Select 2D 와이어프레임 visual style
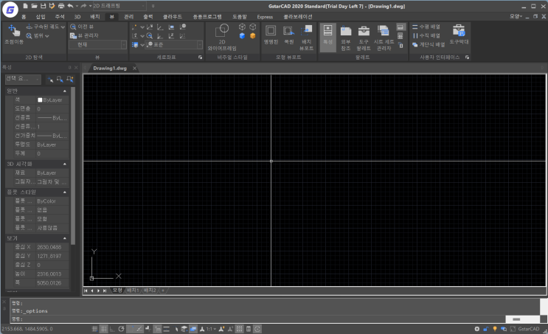The width and height of the screenshot is (548, 334). 222,37
